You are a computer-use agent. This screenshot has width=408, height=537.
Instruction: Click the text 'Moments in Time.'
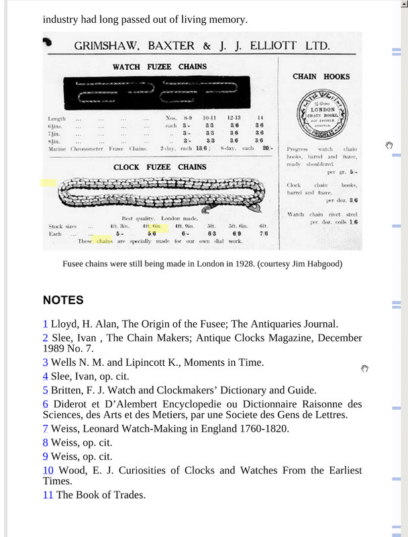tap(224, 362)
